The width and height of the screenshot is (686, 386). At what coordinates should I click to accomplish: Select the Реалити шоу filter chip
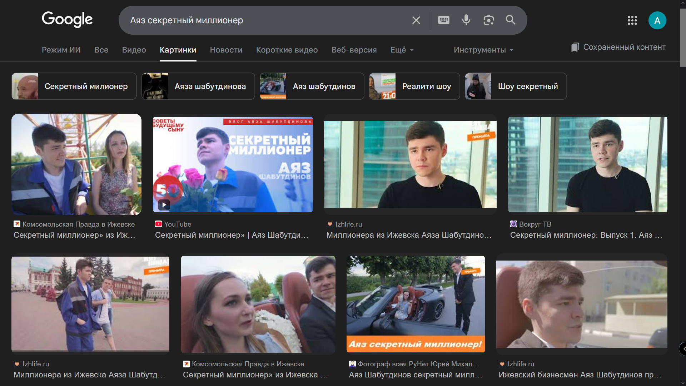coord(414,86)
